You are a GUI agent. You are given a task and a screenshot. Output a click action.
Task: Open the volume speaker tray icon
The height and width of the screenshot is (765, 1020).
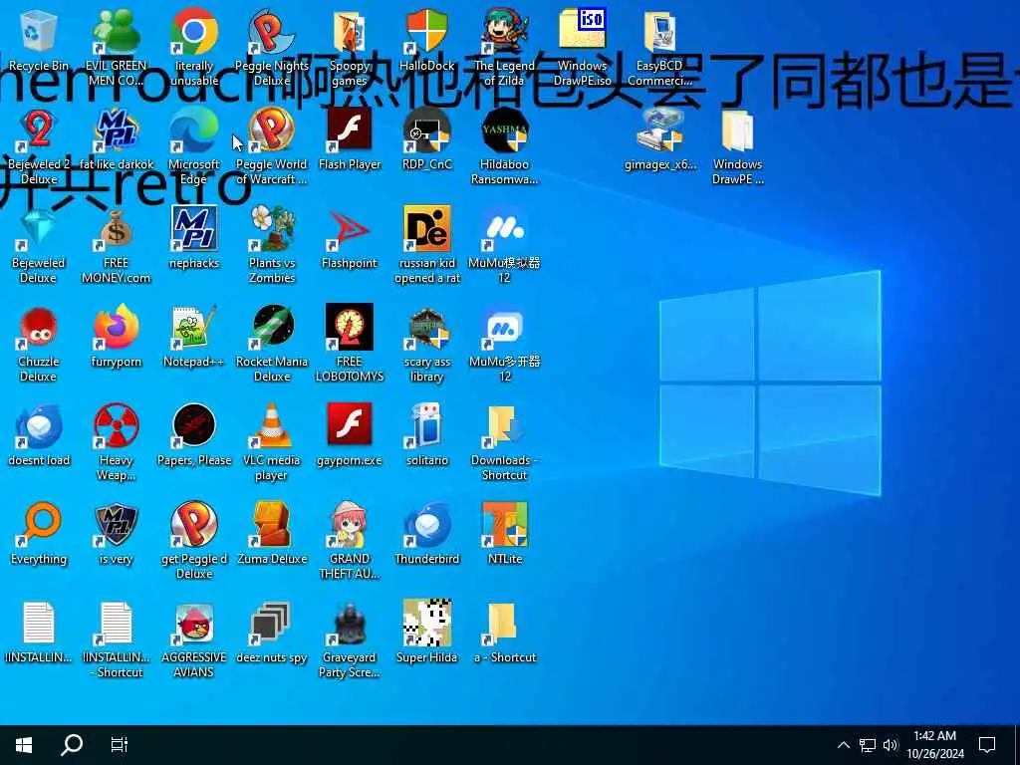[891, 745]
